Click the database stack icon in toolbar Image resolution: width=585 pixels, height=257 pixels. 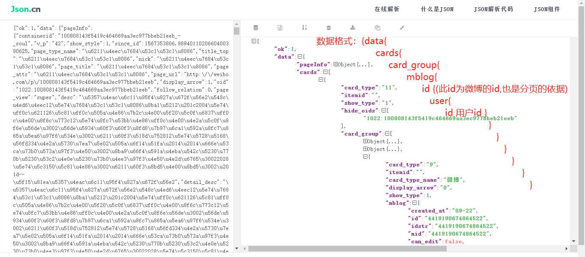(256, 28)
